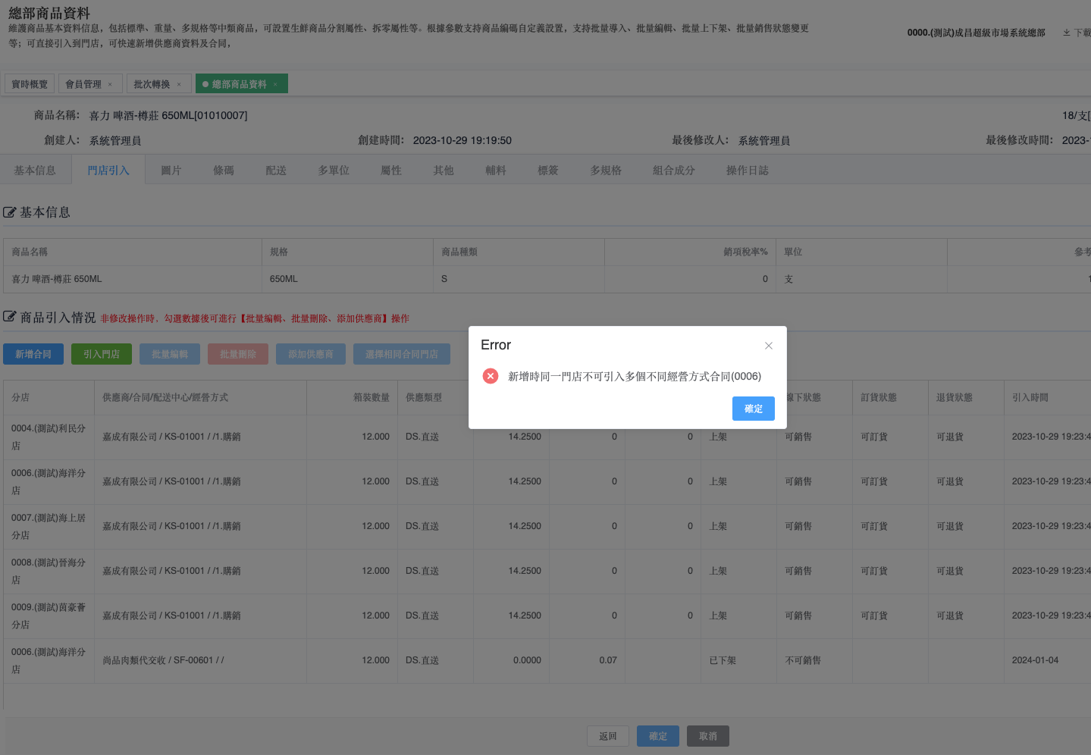Go to the 組合成分 sub-tab
The height and width of the screenshot is (755, 1091).
coord(674,171)
